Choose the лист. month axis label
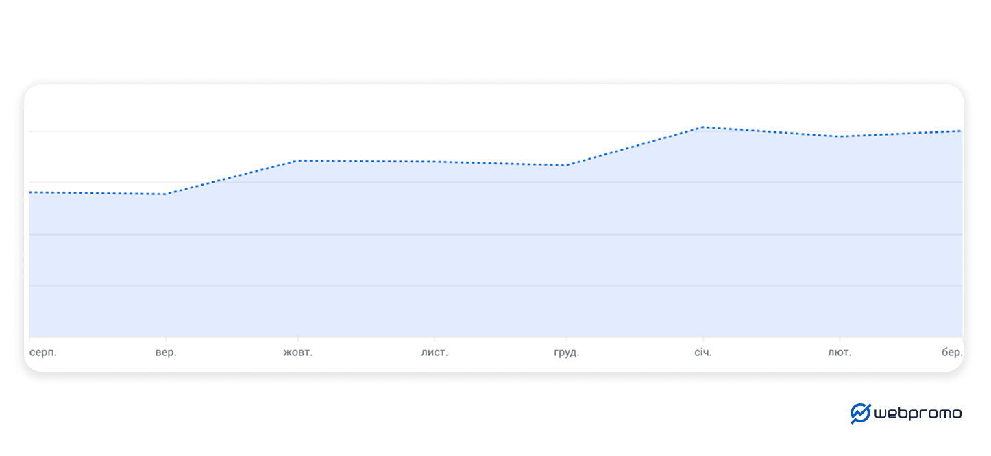 [x=435, y=353]
